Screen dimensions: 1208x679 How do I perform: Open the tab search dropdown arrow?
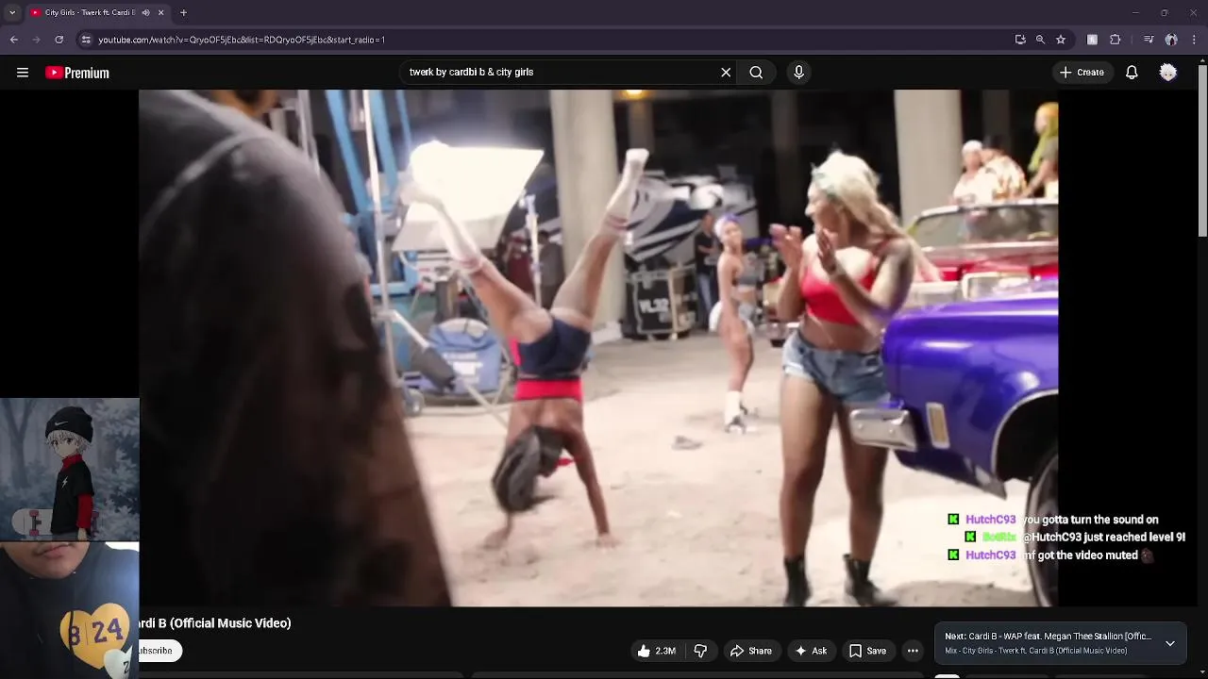12,12
